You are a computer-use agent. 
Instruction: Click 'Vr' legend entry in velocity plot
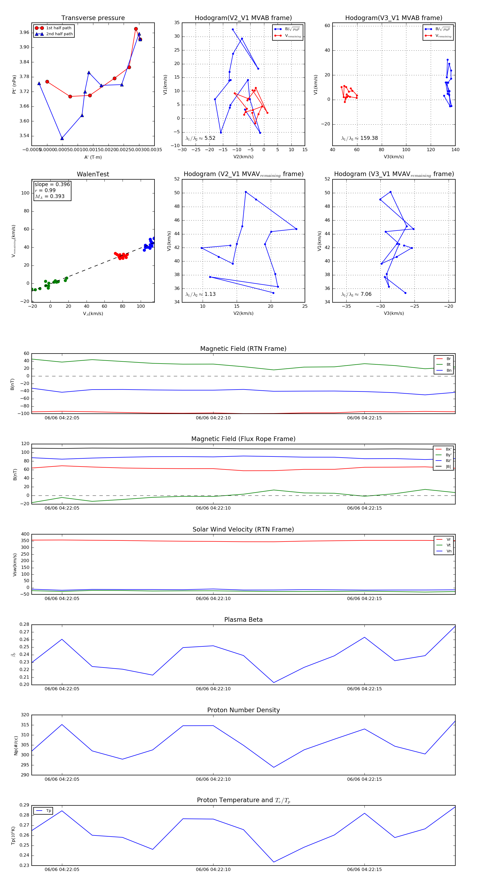444,539
